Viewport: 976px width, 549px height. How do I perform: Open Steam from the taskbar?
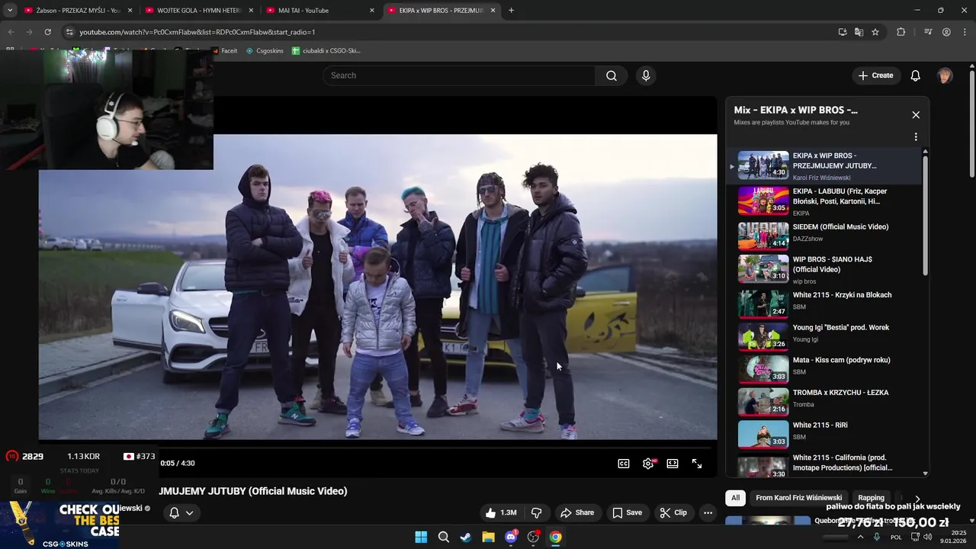pos(465,537)
